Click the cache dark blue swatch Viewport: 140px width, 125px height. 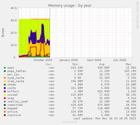point(5,88)
